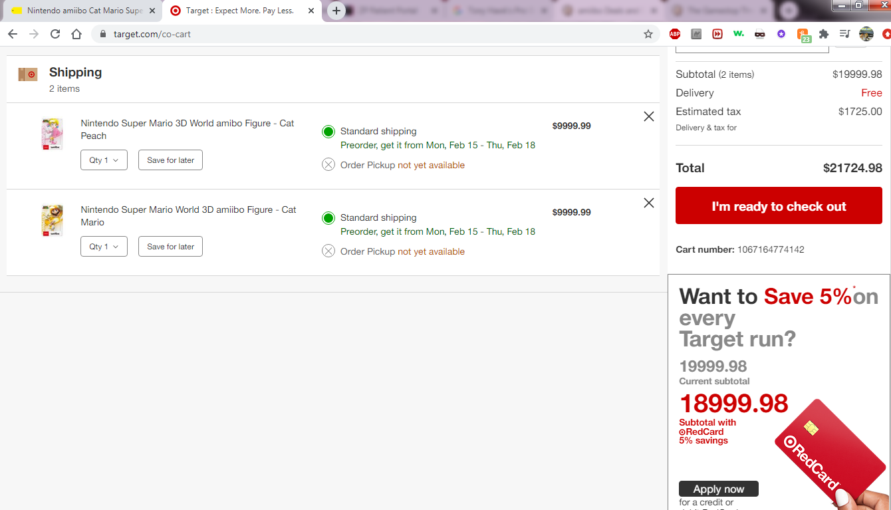Go back to the previous page
The height and width of the screenshot is (510, 891).
click(x=13, y=34)
